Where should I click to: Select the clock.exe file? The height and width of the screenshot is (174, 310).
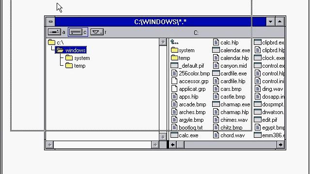click(269, 58)
